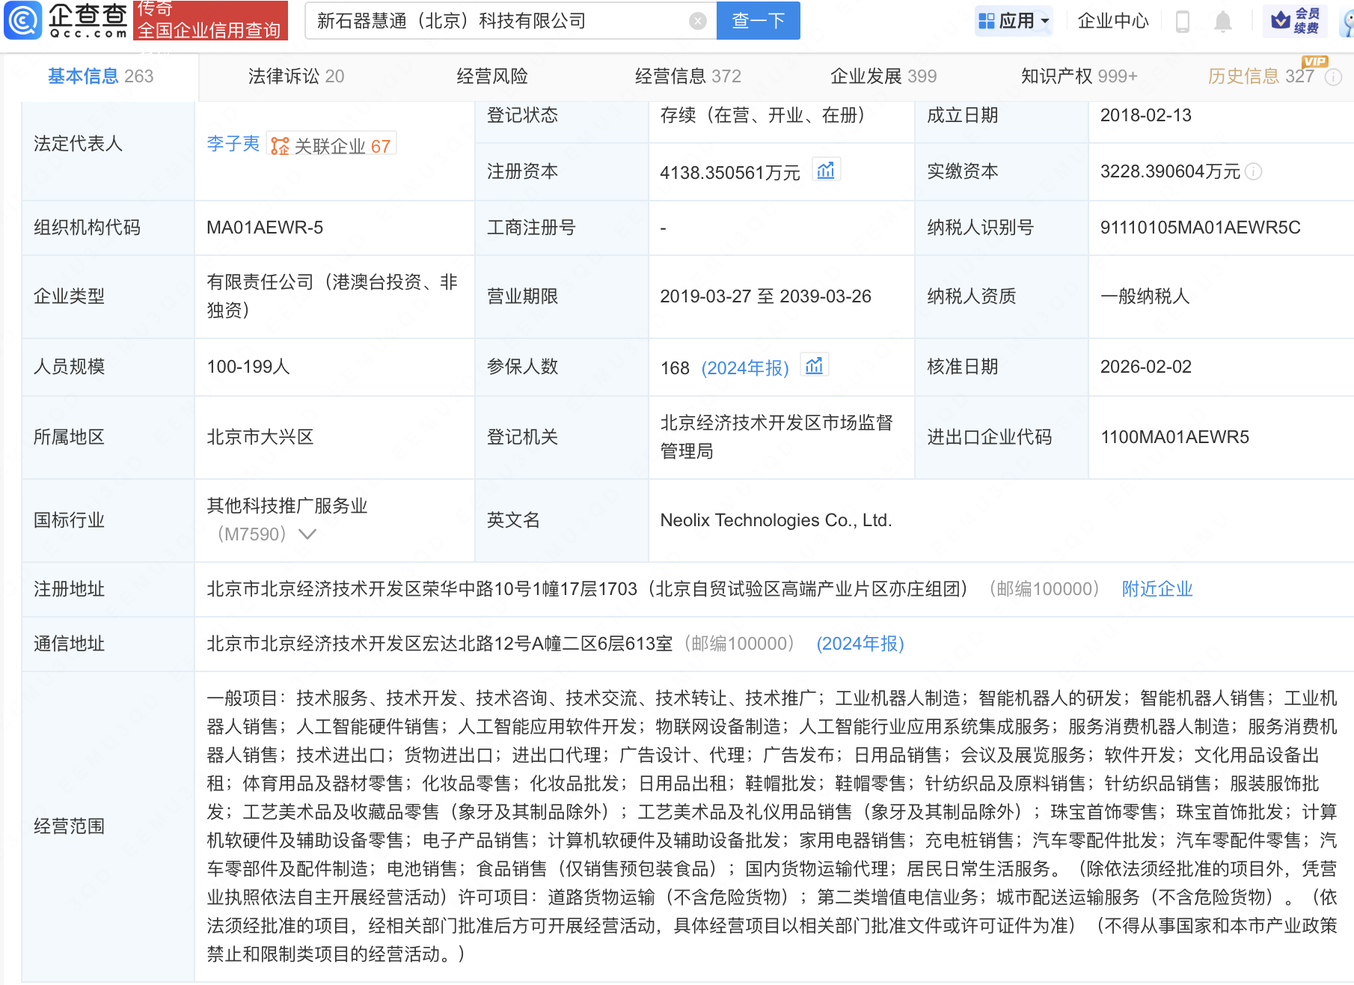View insured employee count chart icon
This screenshot has height=985, width=1354.
814,366
